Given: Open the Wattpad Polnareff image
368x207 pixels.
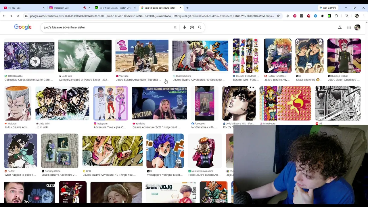Looking at the screenshot, I should point(18,103).
